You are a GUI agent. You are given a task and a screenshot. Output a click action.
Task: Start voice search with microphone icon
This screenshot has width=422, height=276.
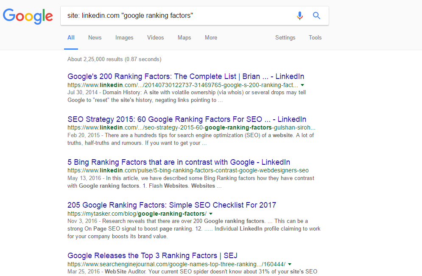pos(300,16)
